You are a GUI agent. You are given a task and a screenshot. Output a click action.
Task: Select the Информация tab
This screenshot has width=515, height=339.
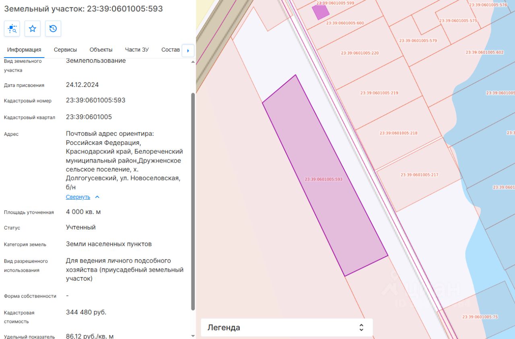tap(24, 50)
